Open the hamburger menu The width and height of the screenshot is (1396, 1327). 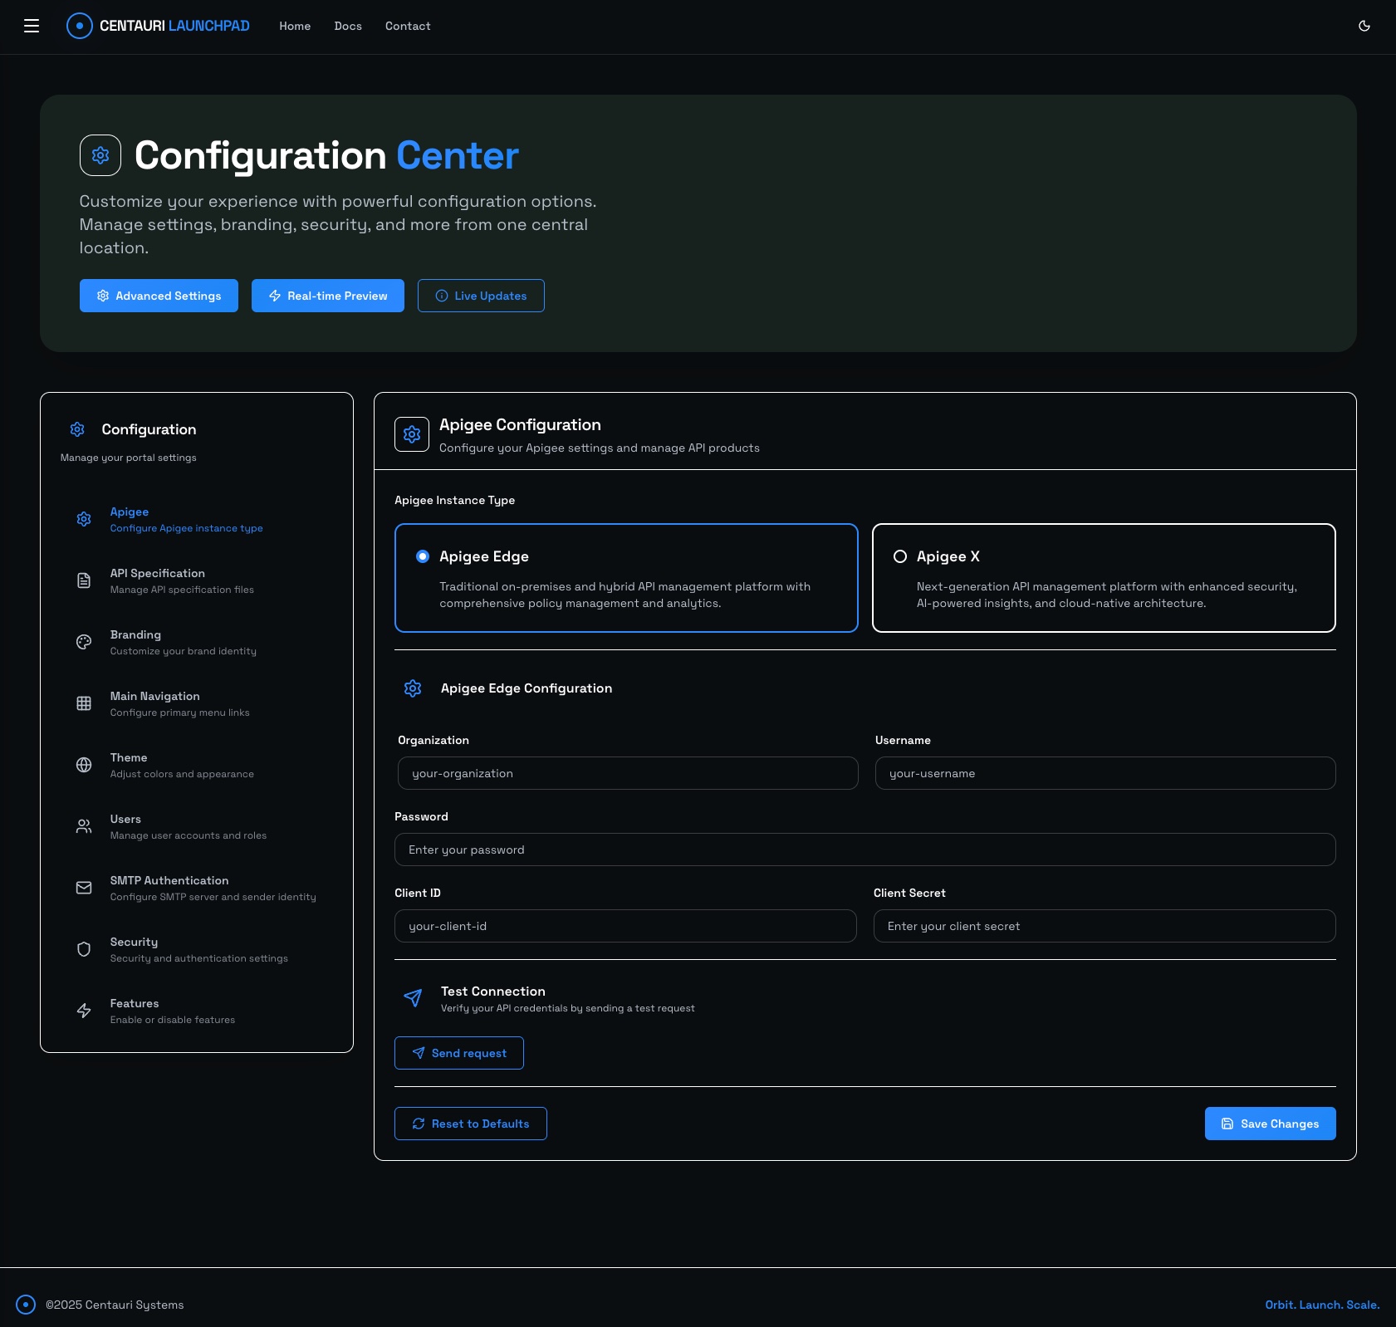point(32,26)
